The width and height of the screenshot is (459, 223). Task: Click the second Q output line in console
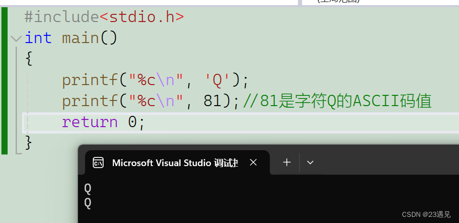point(88,203)
